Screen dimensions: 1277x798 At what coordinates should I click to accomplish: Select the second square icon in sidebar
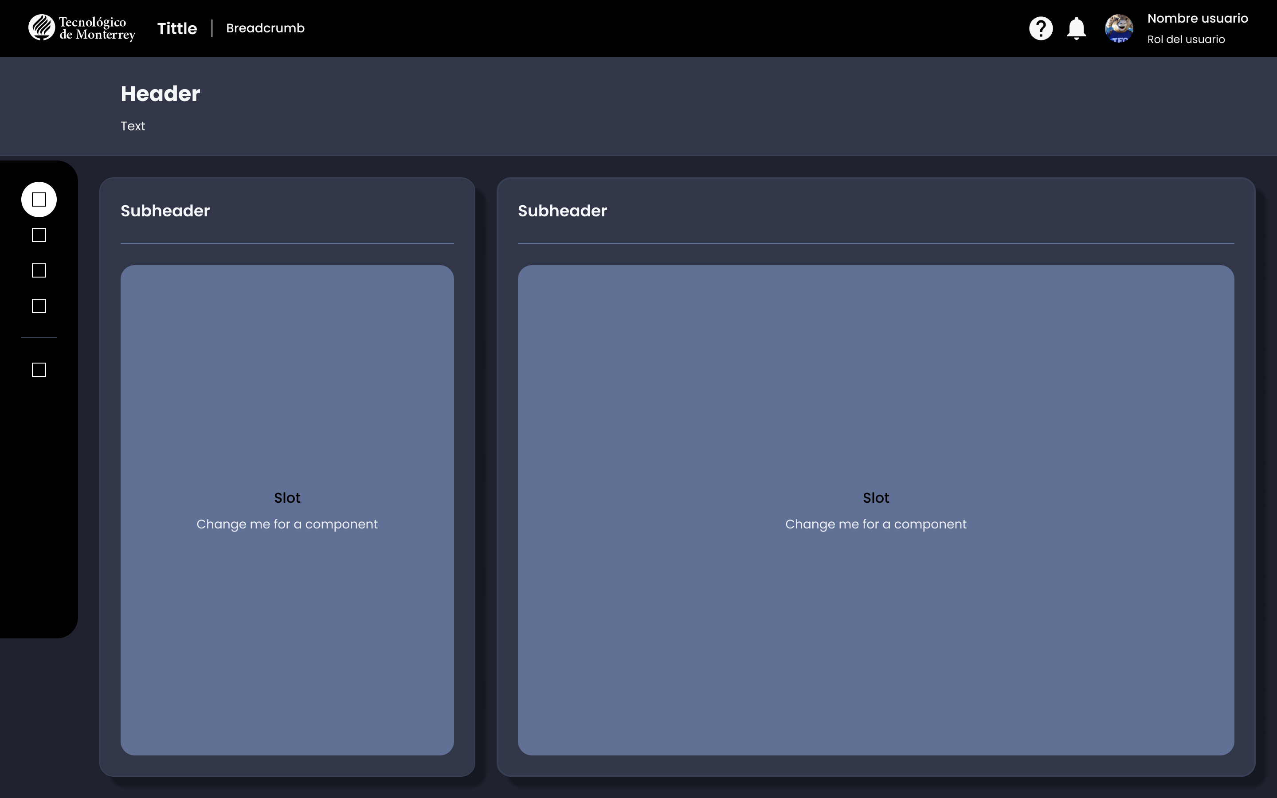39,235
